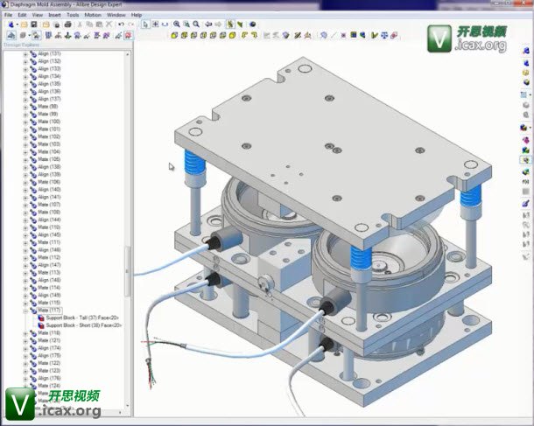Viewport: 534px width, 426px height.
Task: Select the Align (141) tree item
Action: pos(49,197)
